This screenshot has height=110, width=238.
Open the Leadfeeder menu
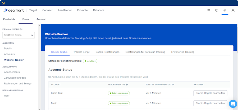pos(65,10)
